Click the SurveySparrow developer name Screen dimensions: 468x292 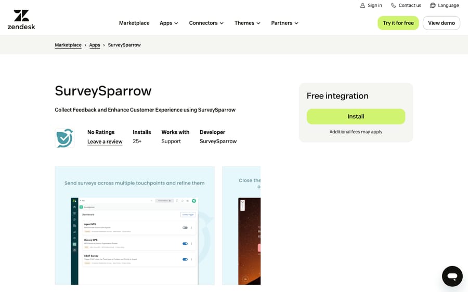218,142
